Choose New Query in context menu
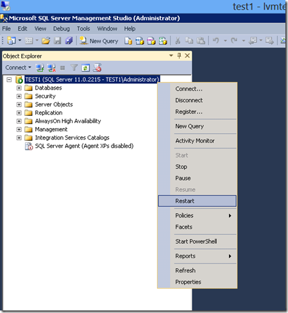 pyautogui.click(x=197, y=126)
